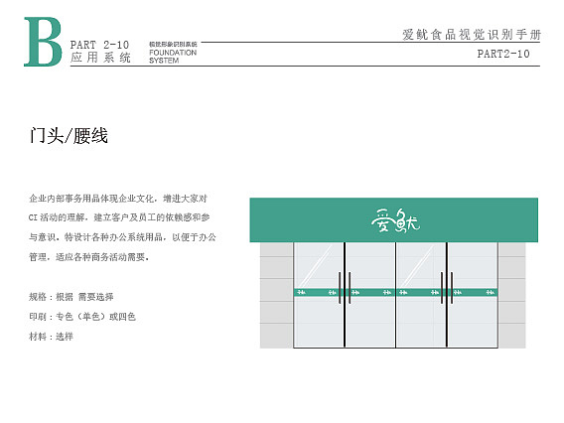Click the 'PART 2-10' header text

99,45
